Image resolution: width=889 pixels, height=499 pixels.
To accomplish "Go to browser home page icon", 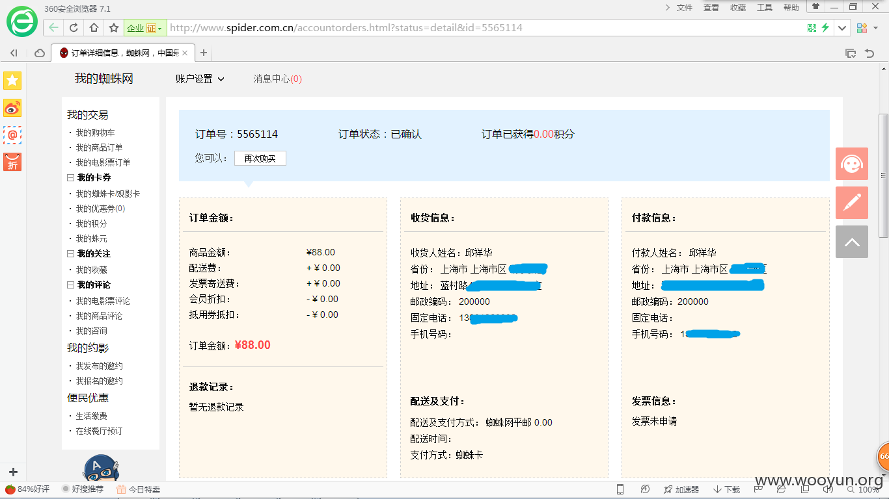I will pos(94,28).
